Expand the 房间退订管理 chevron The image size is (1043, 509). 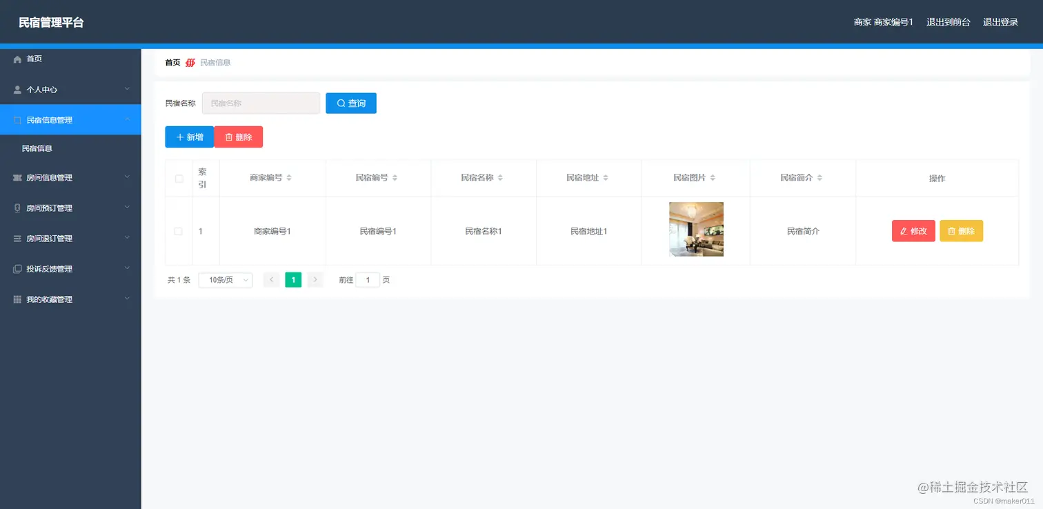pyautogui.click(x=127, y=238)
